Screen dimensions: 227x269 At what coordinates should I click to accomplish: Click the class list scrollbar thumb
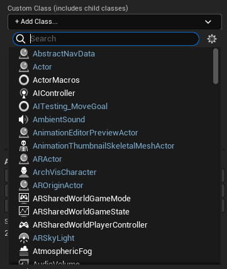[x=216, y=66]
